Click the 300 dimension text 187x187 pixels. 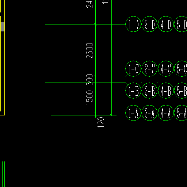coord(89,80)
